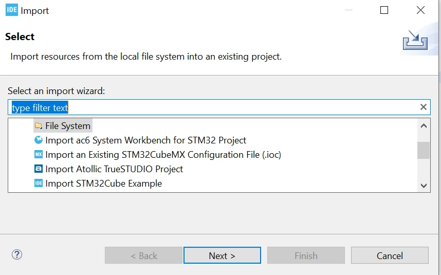441x275 pixels.
Task: Click the MX icon for STM32CubeMX import
Action: tap(39, 154)
